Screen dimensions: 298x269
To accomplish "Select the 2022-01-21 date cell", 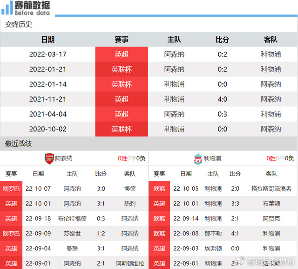I will (x=47, y=69).
